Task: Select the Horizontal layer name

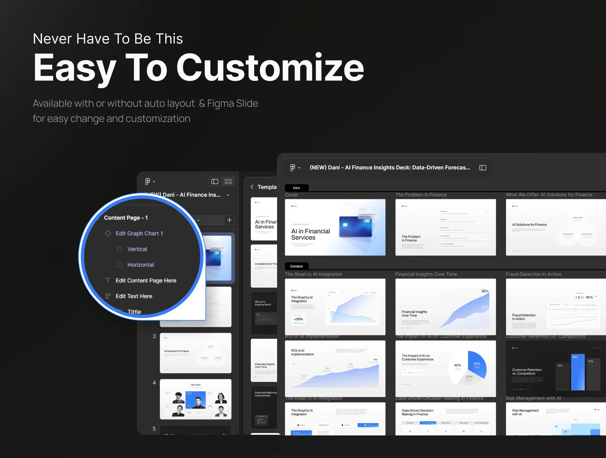Action: coord(141,265)
